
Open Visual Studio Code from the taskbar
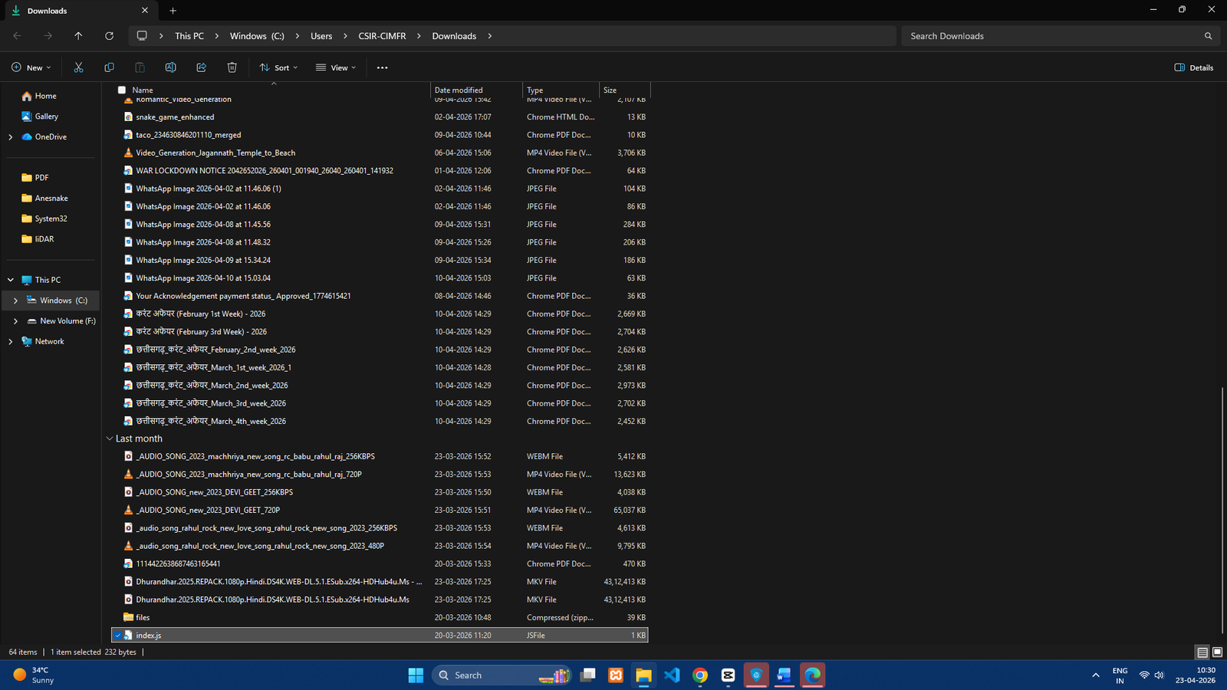pyautogui.click(x=672, y=675)
